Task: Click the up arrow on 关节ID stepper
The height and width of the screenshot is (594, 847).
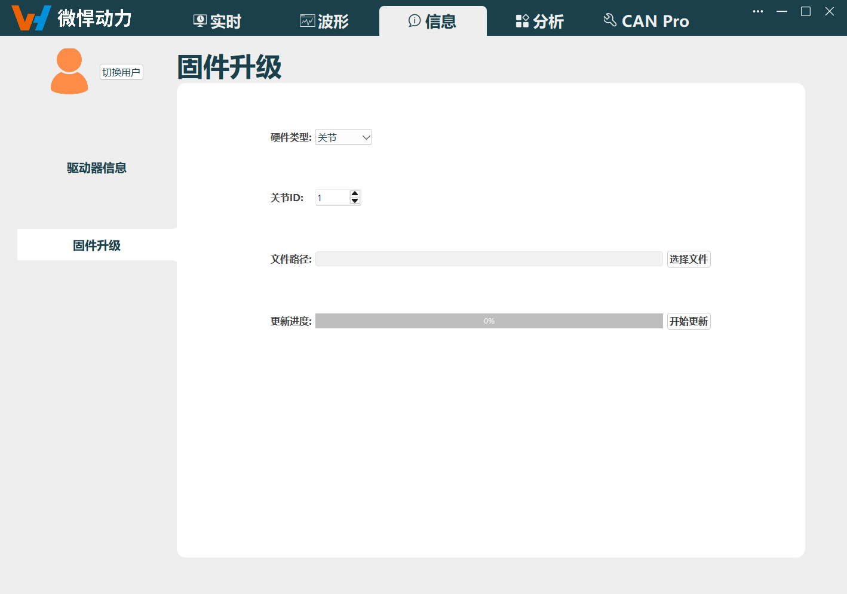Action: pyautogui.click(x=355, y=193)
